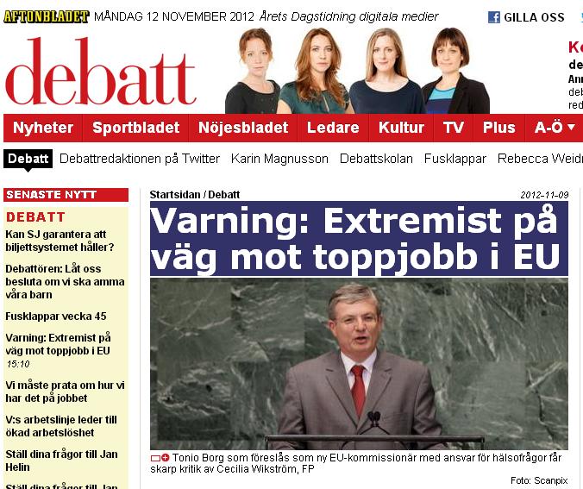Click the Aftonbladet logo at top
This screenshot has height=489, width=583.
click(47, 16)
